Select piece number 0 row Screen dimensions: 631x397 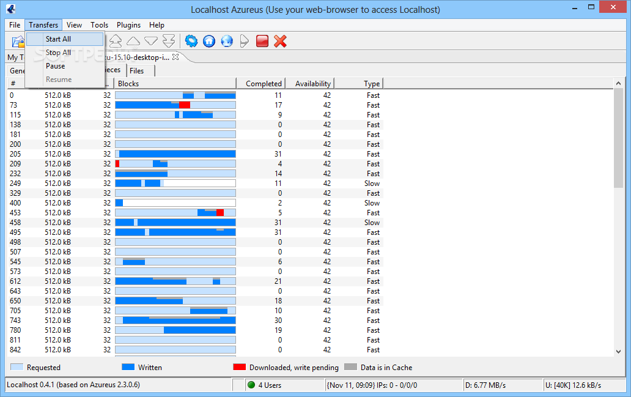coord(195,95)
